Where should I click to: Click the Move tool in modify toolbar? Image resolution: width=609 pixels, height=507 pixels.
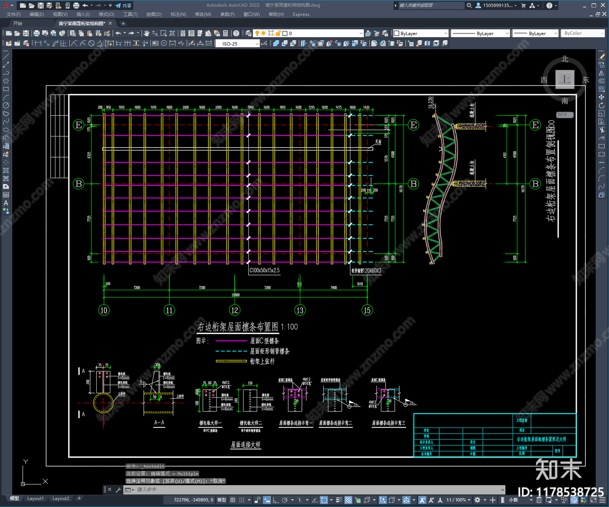tap(602, 97)
